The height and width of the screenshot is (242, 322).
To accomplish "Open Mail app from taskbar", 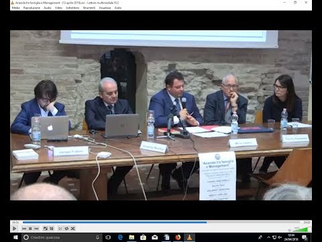I will [155, 237].
